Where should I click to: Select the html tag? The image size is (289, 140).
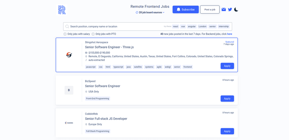click(x=108, y=67)
